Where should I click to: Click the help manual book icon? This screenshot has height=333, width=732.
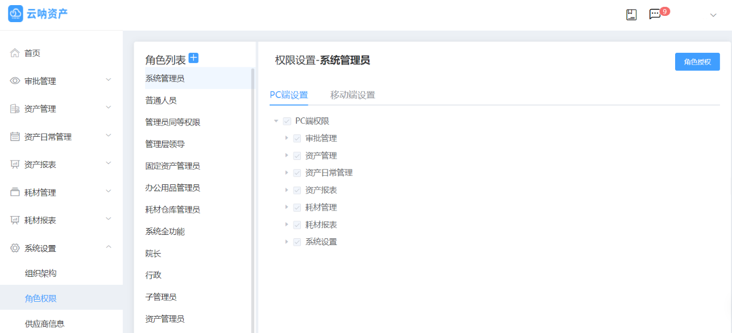point(631,15)
